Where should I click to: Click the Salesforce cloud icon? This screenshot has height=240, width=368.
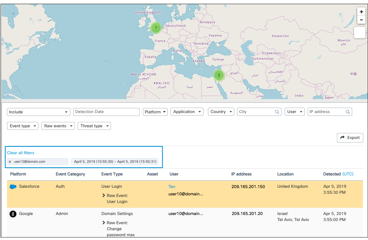tap(13, 186)
